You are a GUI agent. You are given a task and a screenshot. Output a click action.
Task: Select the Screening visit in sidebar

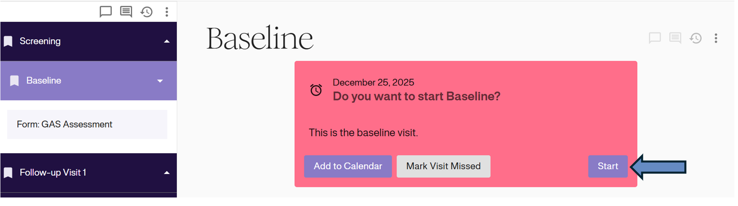pyautogui.click(x=40, y=41)
